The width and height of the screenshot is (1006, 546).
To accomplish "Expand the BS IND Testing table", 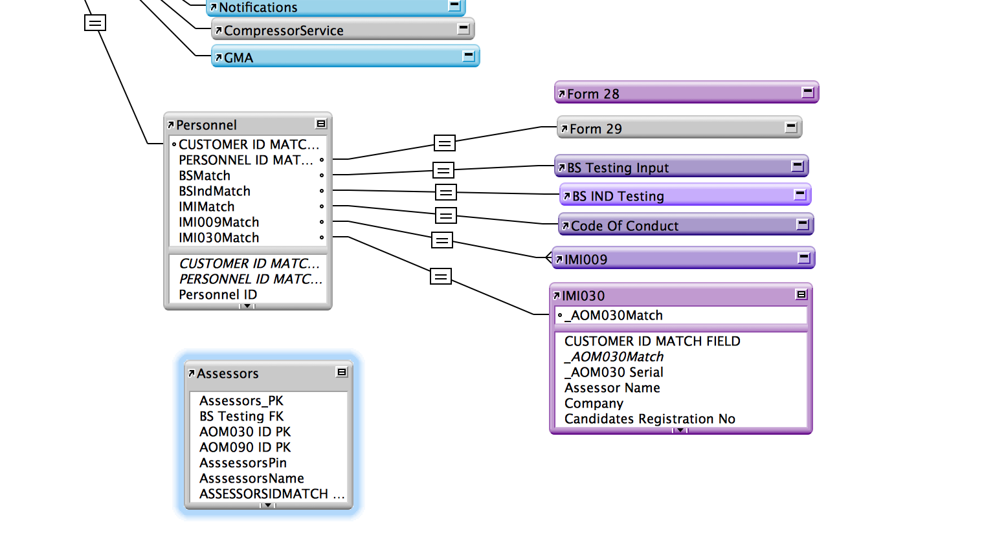I will coord(800,194).
